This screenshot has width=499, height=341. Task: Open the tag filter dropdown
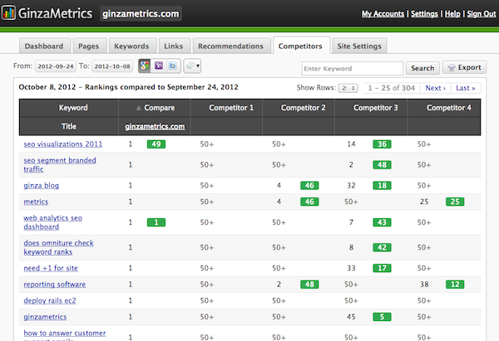192,66
